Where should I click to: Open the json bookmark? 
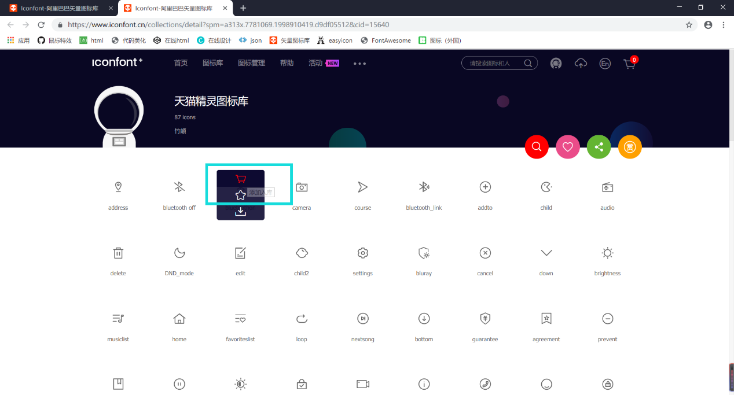click(250, 40)
